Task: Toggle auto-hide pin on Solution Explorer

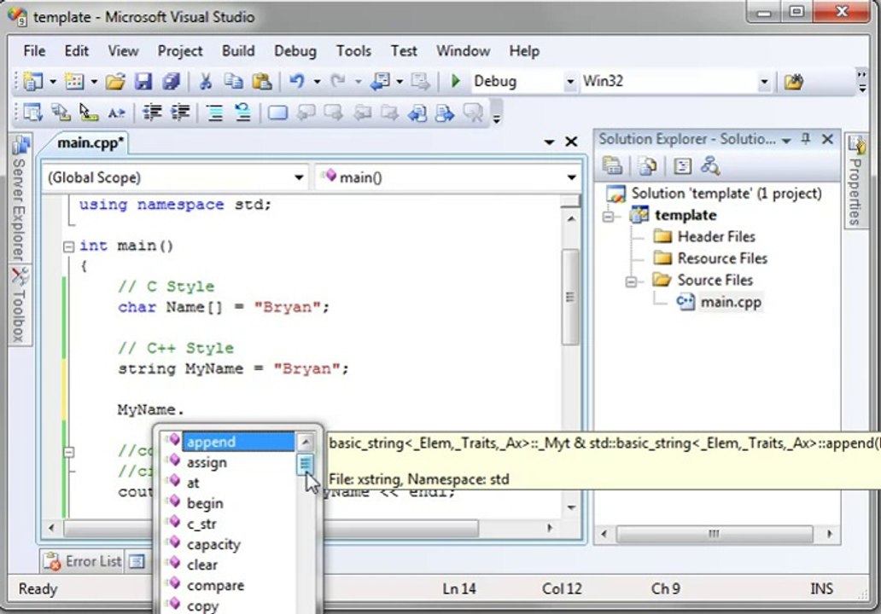Action: click(x=806, y=139)
